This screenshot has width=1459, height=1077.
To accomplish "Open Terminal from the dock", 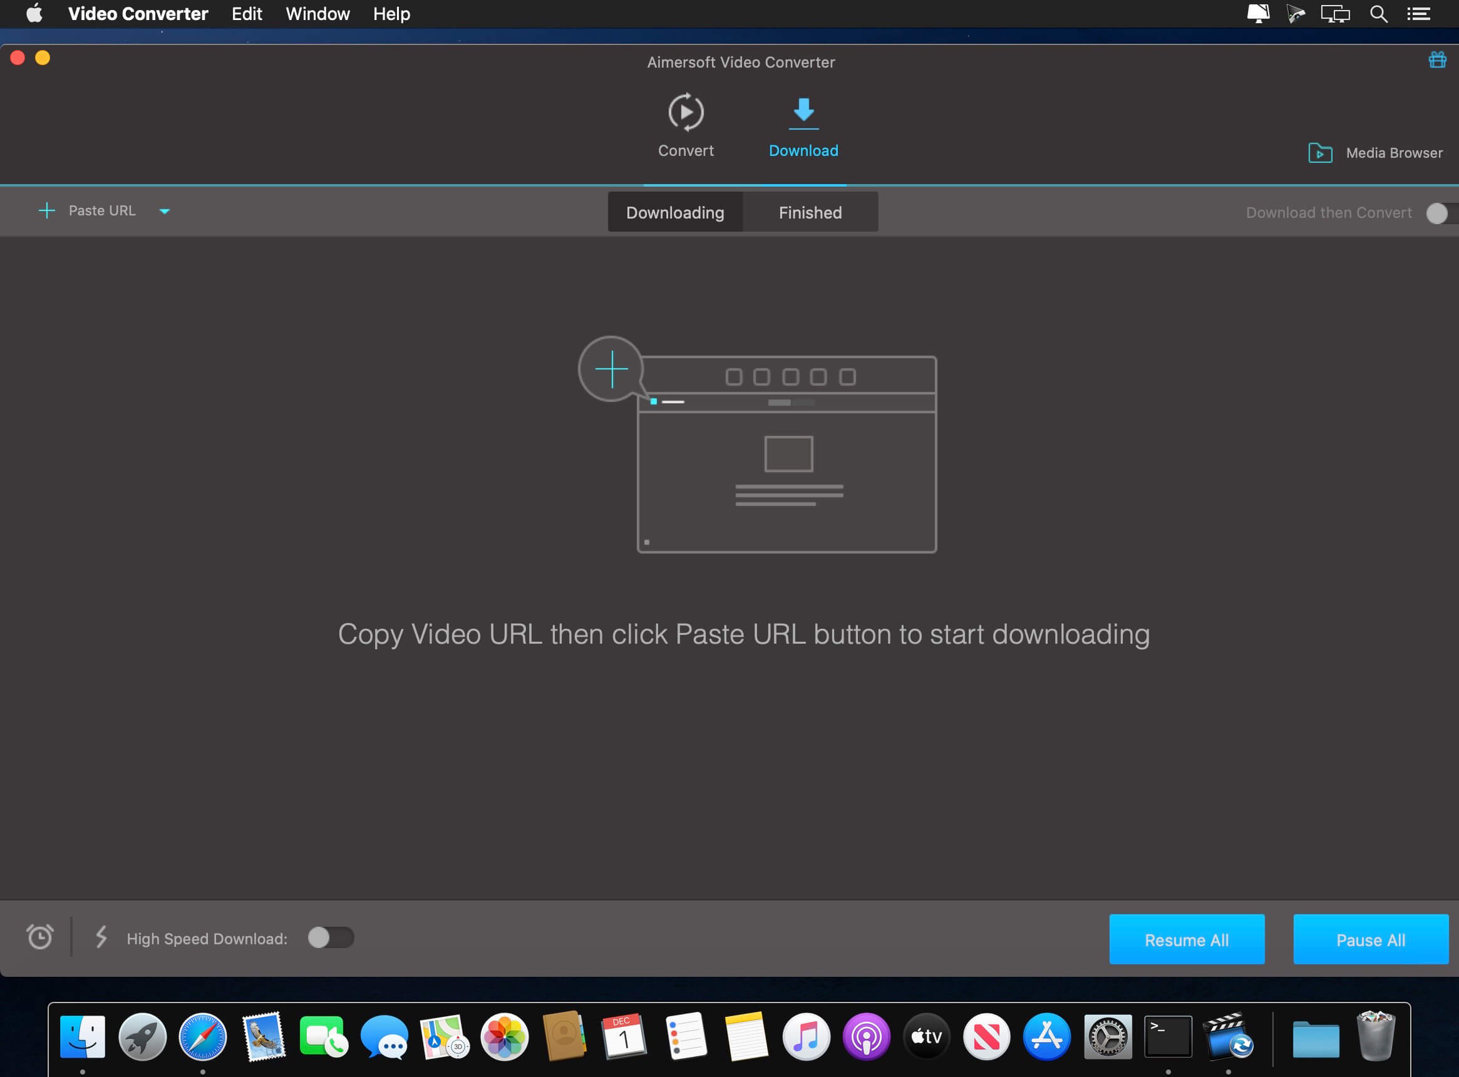I will (1168, 1036).
